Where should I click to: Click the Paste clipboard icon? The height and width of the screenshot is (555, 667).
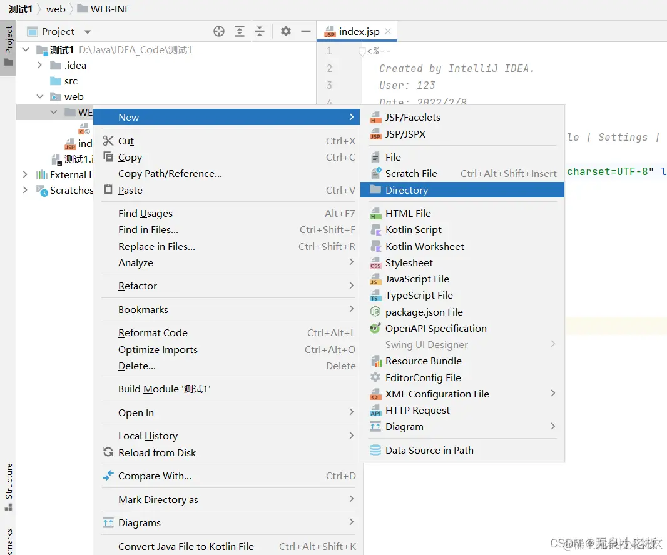click(x=108, y=189)
